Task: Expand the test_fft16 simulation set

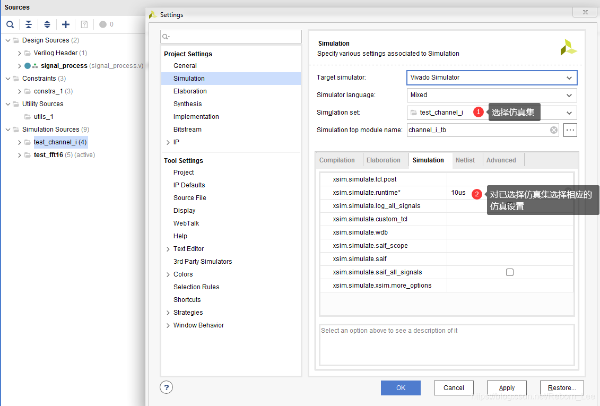Action: pos(19,155)
